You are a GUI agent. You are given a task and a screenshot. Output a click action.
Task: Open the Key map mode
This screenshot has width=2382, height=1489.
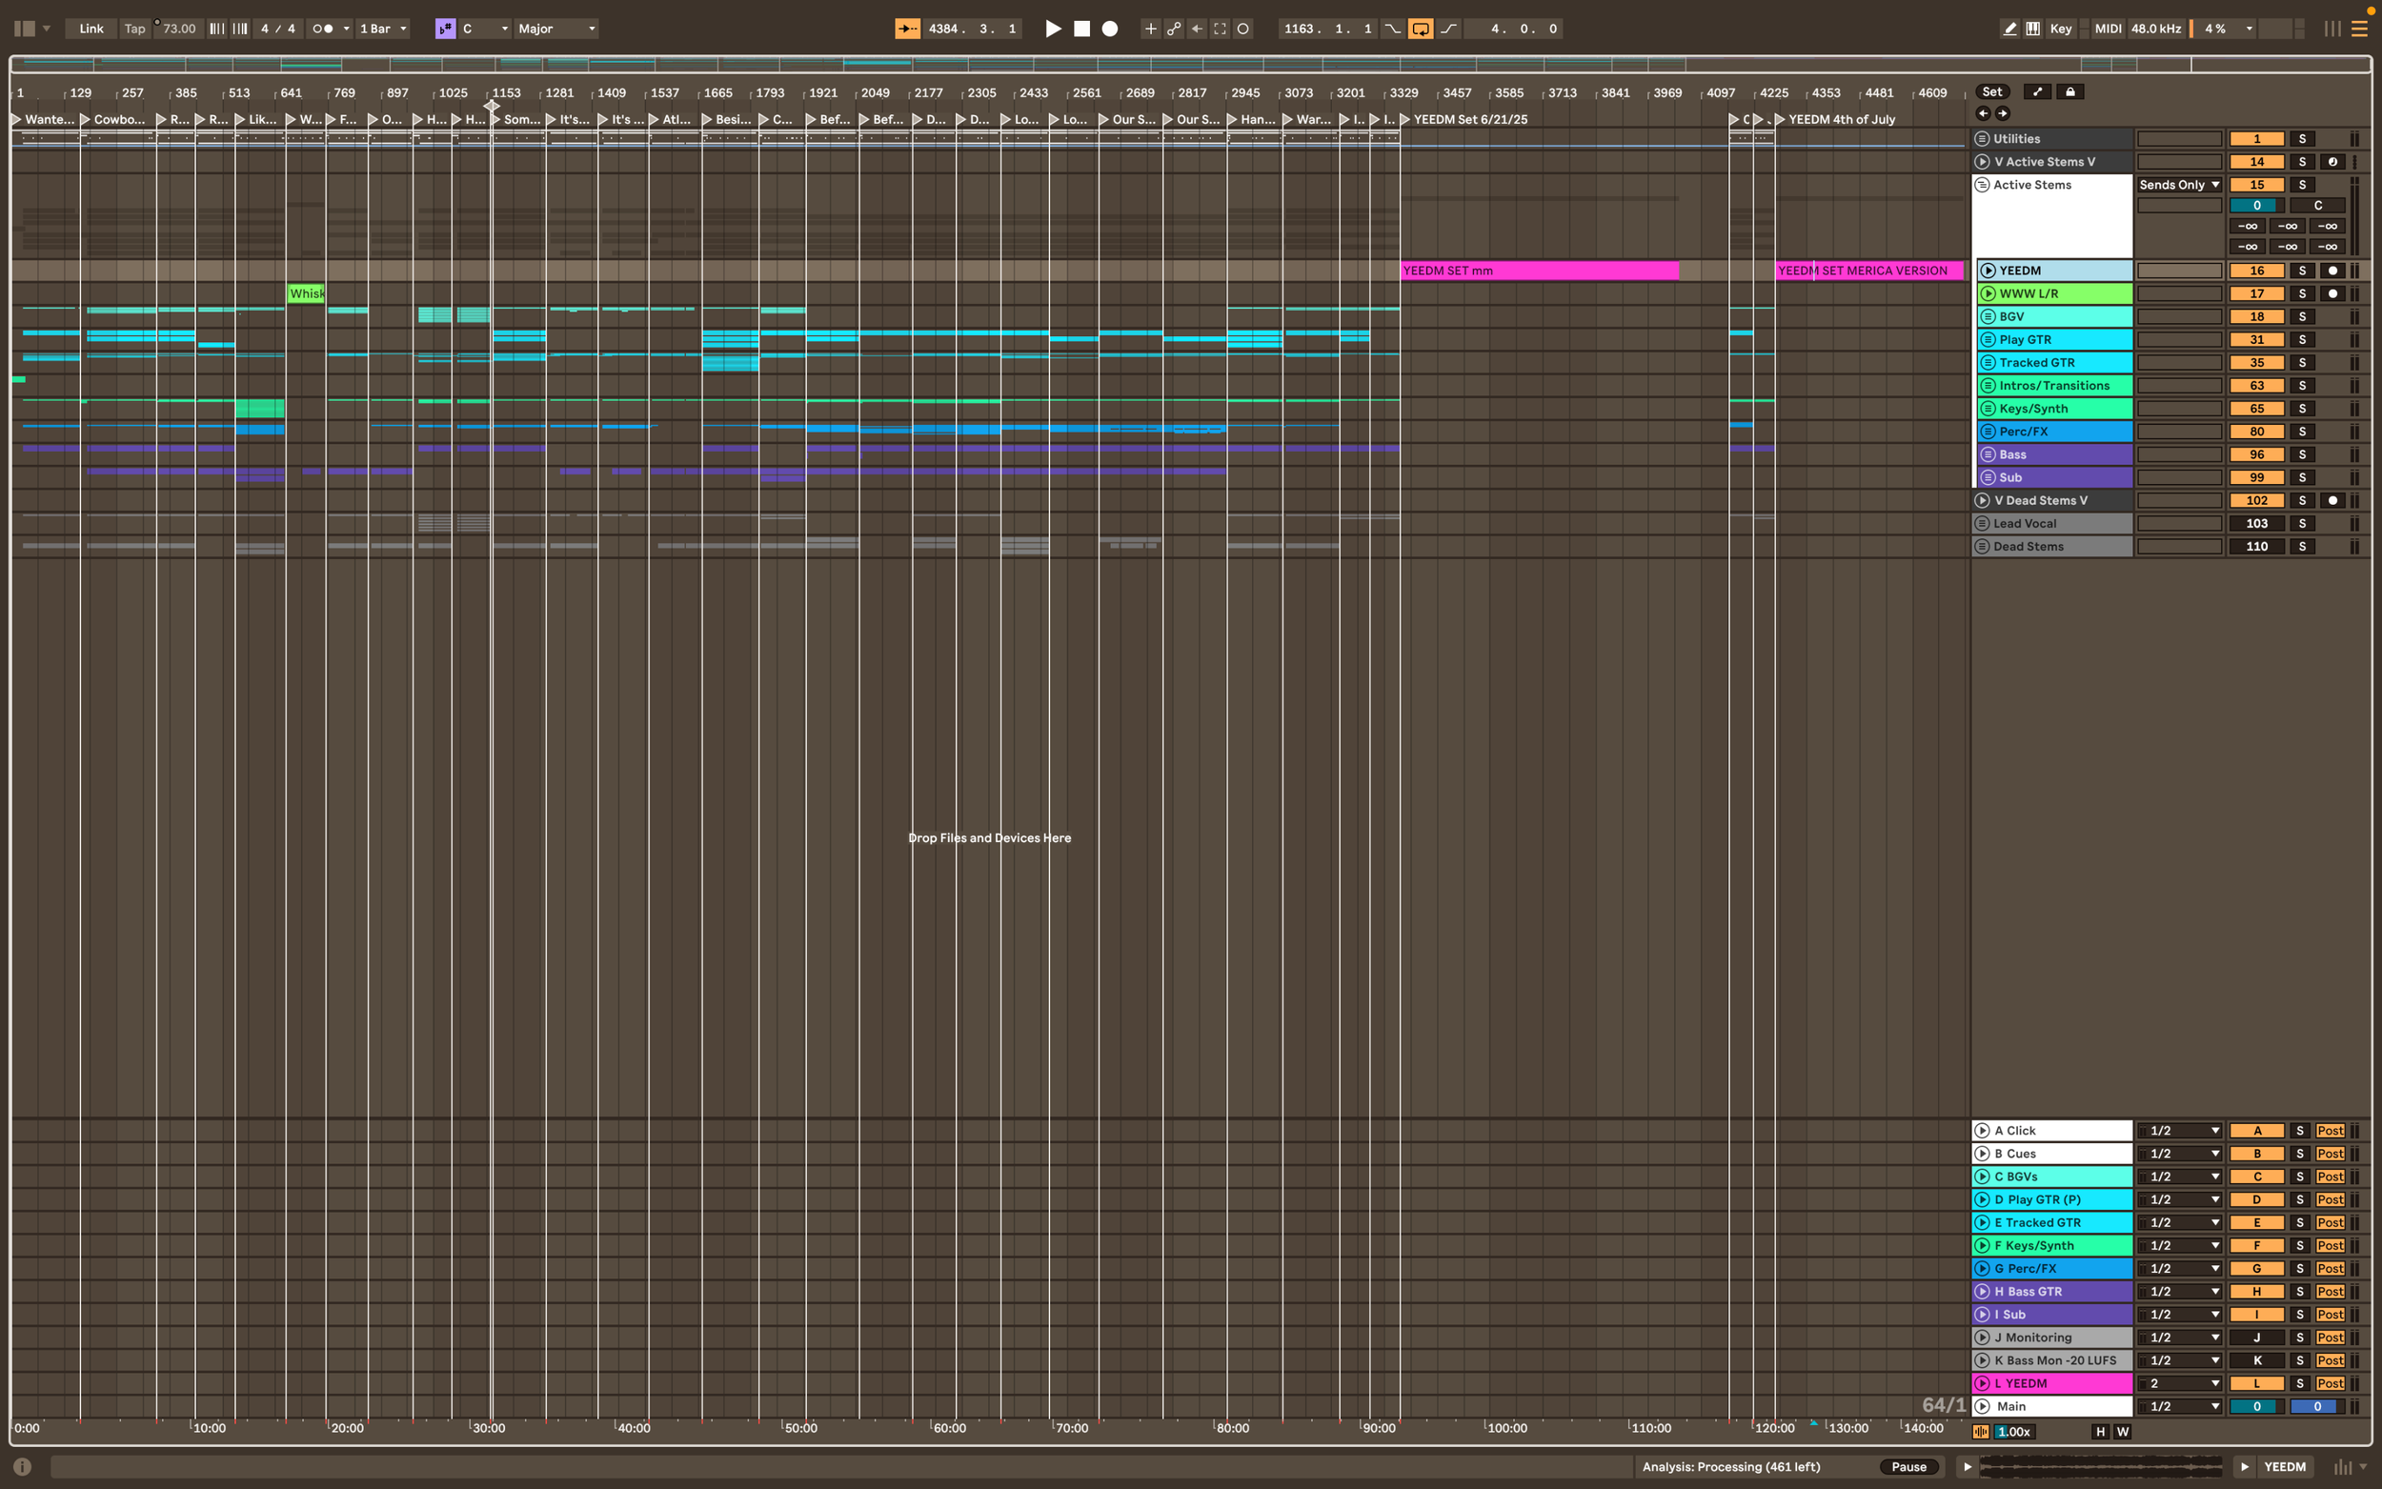(2060, 29)
